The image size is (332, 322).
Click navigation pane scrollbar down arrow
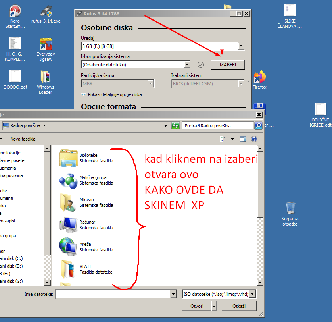coord(48,283)
